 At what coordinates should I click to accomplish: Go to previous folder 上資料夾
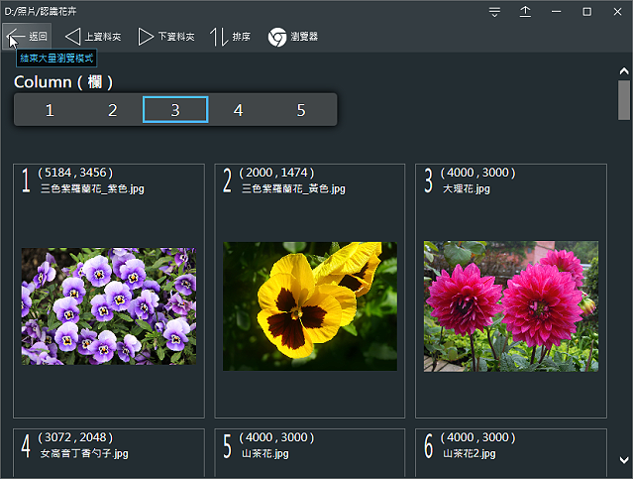(93, 37)
